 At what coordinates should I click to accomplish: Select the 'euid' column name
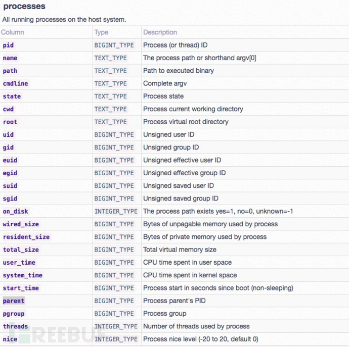click(x=10, y=160)
